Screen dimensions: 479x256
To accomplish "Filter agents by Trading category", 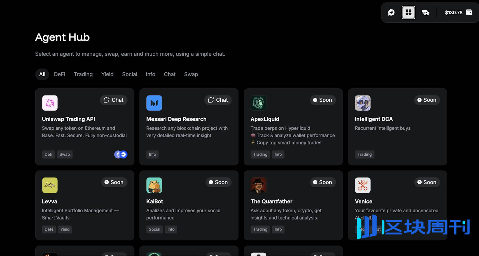I will tap(83, 74).
